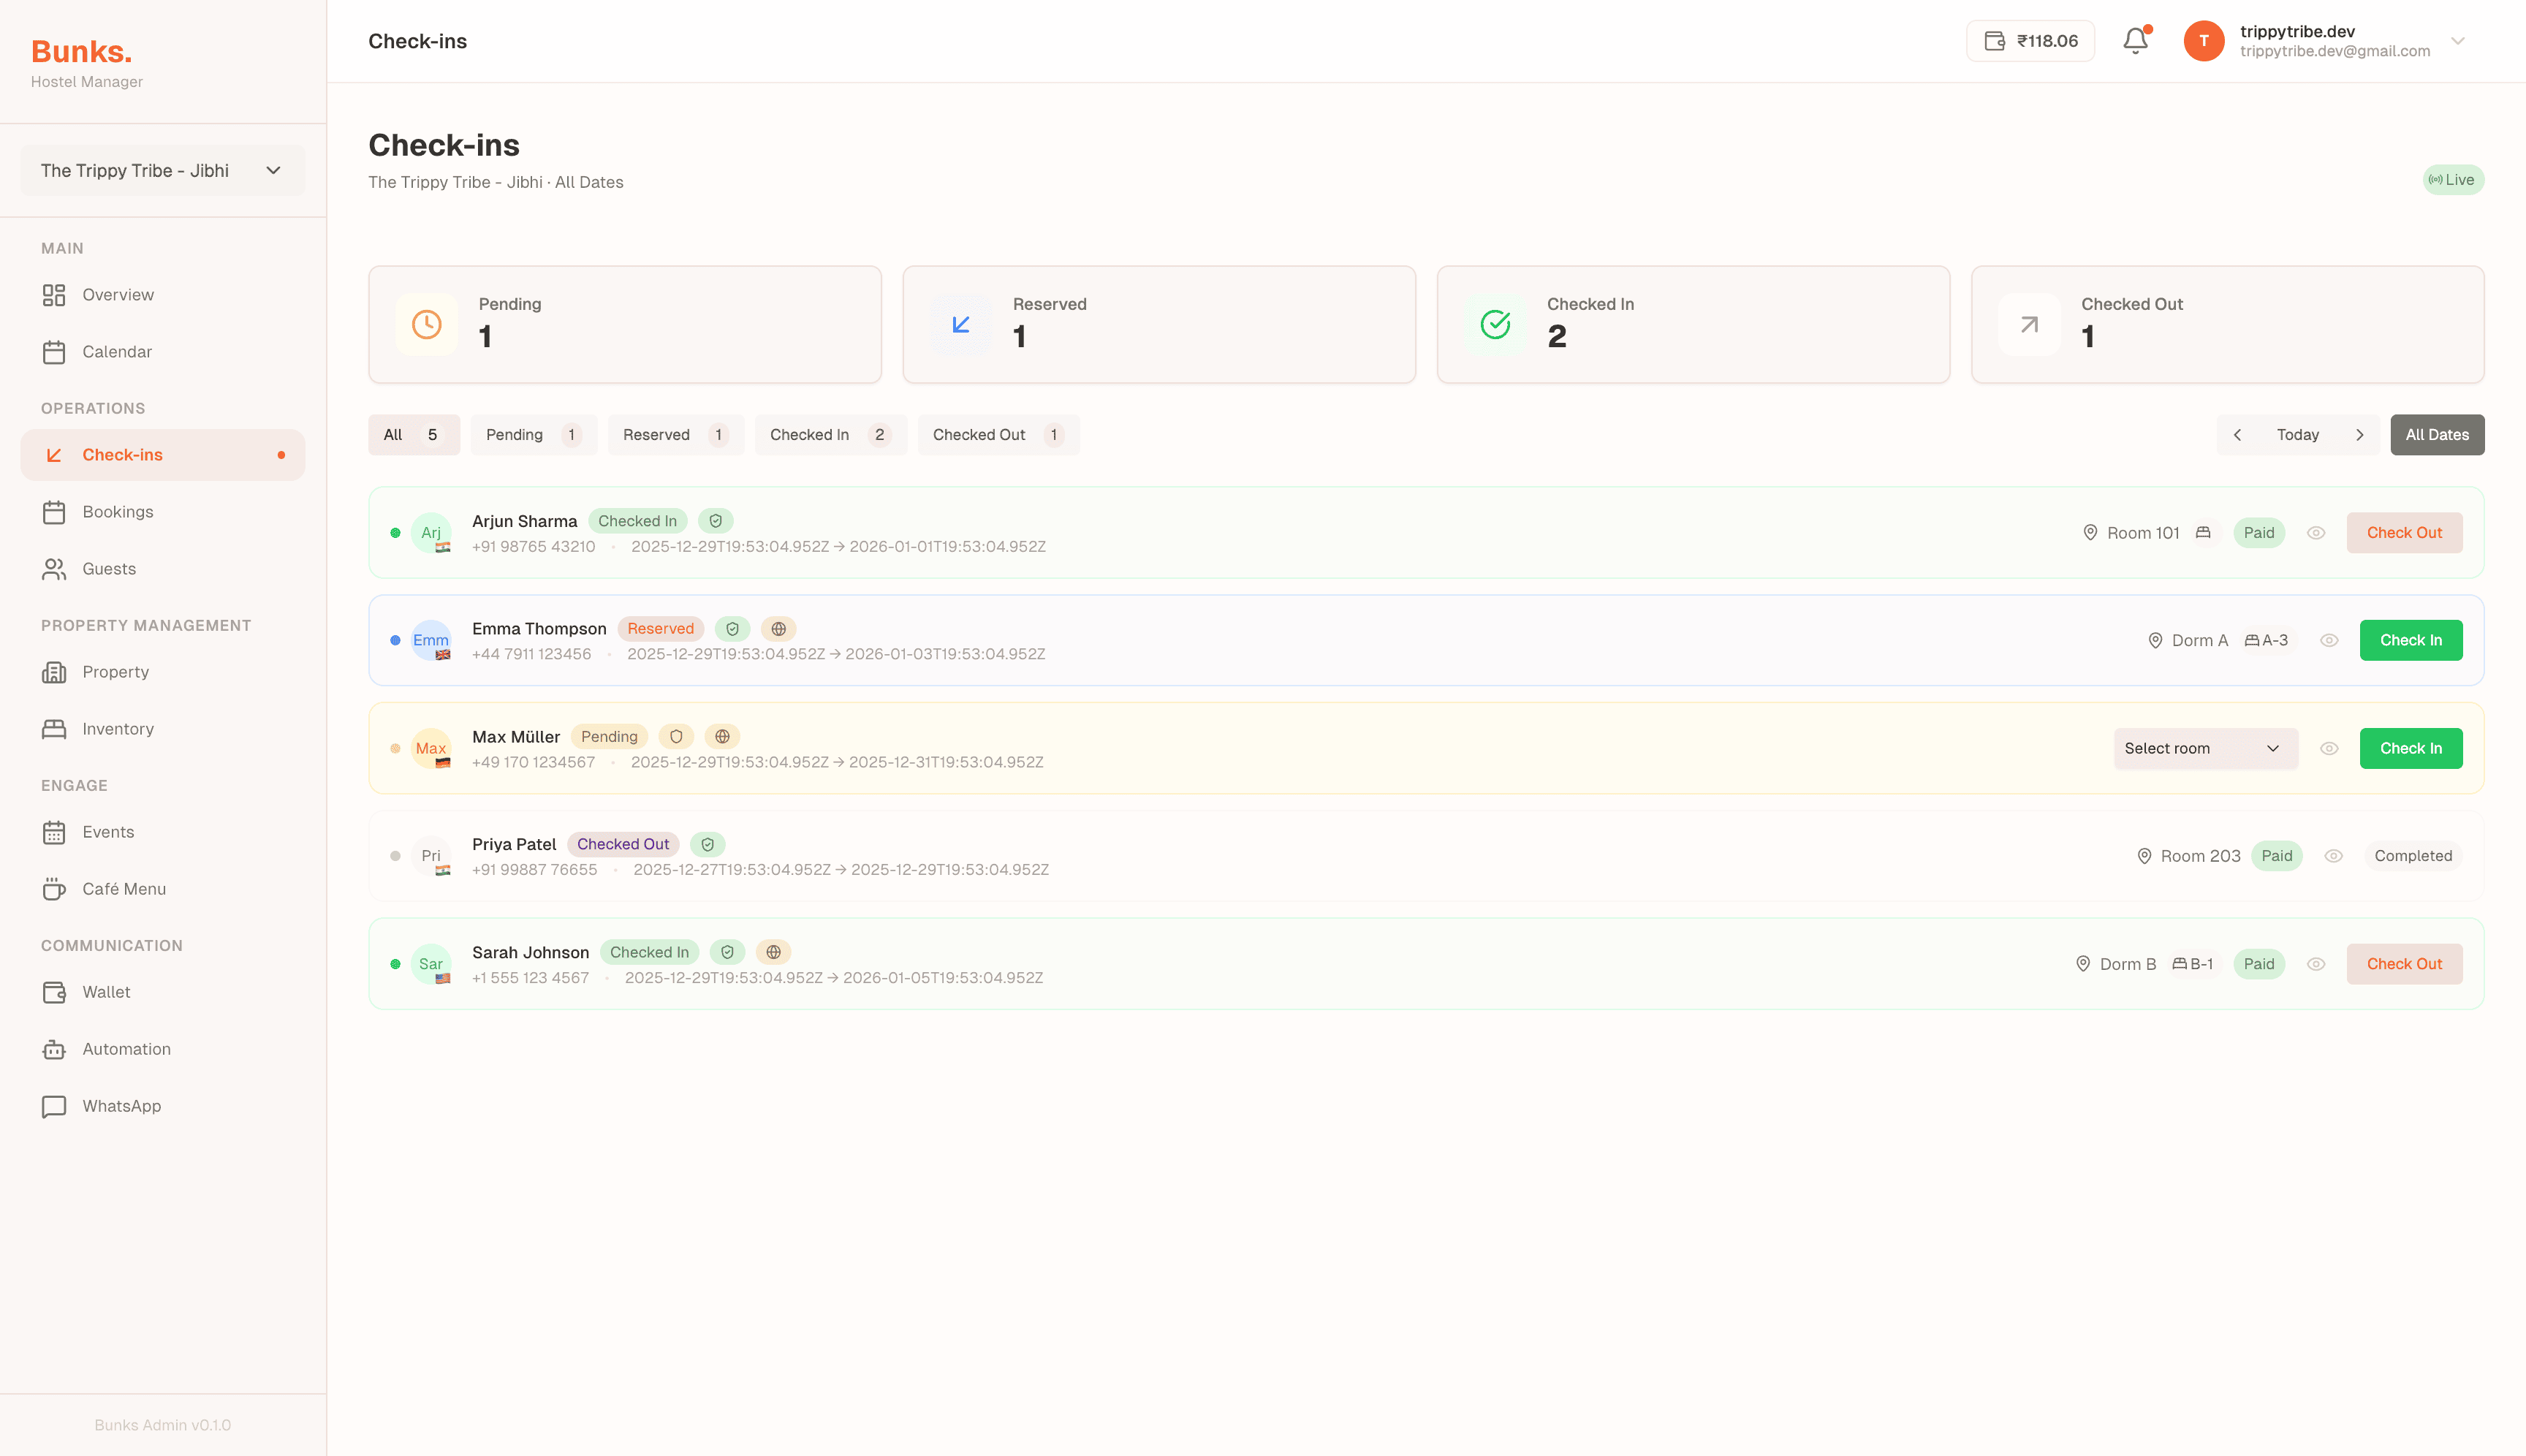Open Automation in sidebar
Image resolution: width=2526 pixels, height=1456 pixels.
[126, 1049]
